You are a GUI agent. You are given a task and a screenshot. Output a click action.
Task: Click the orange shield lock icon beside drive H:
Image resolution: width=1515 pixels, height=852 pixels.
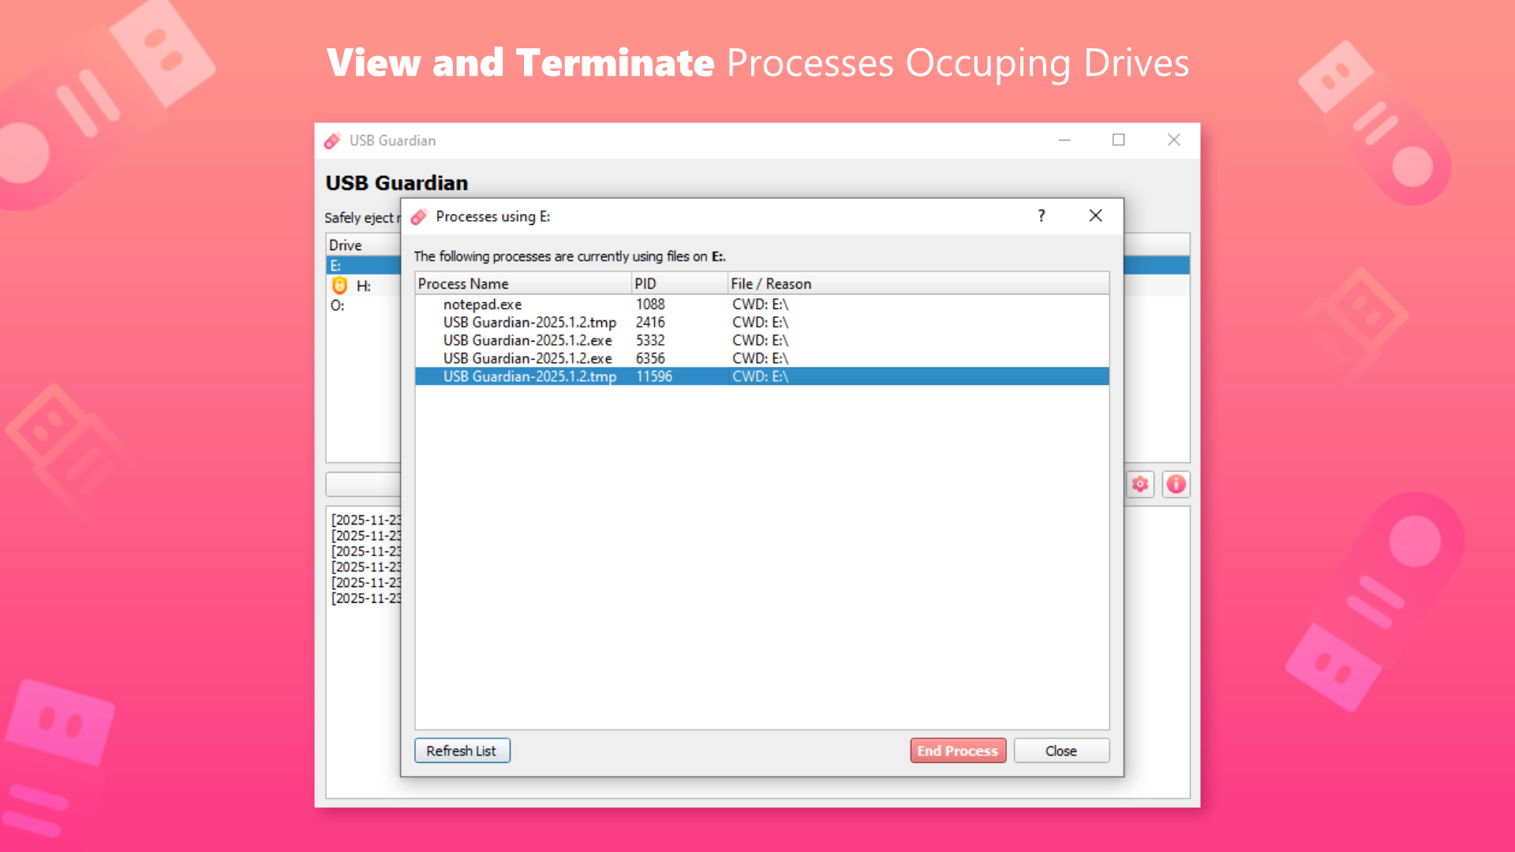[x=339, y=286]
